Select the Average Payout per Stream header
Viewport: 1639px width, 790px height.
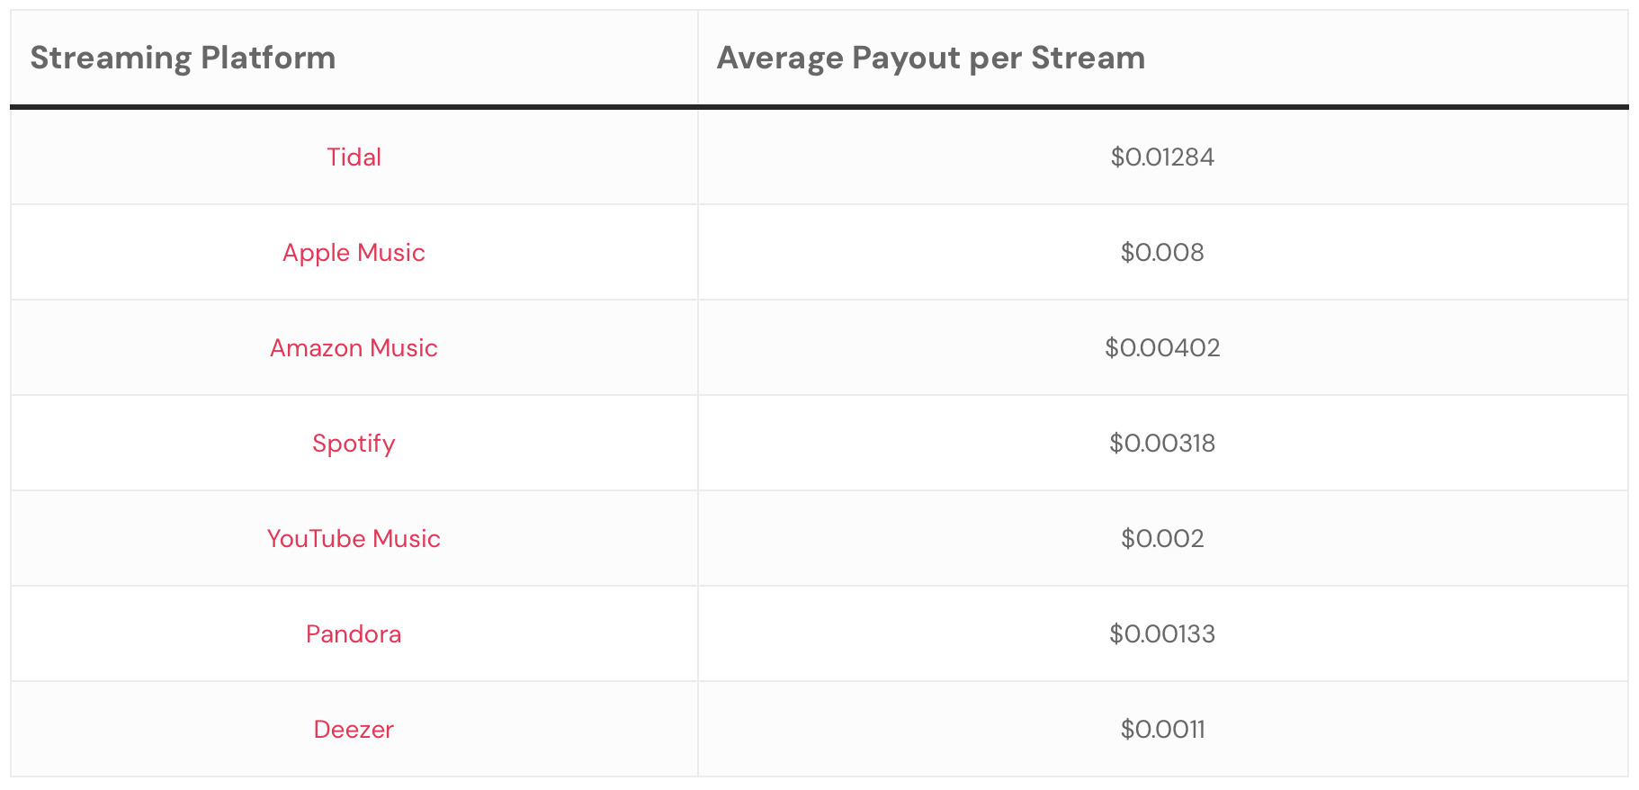point(930,58)
